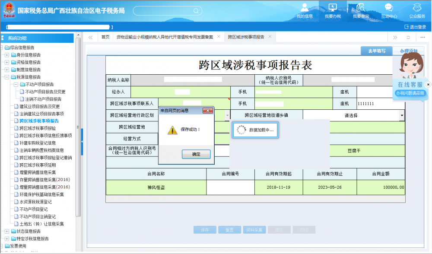Close the 在线客服 floating widget
The width and height of the screenshot is (432, 254).
(428, 84)
